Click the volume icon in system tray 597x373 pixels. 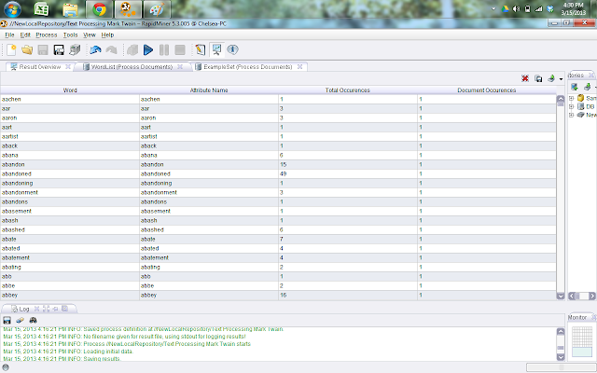click(x=516, y=8)
